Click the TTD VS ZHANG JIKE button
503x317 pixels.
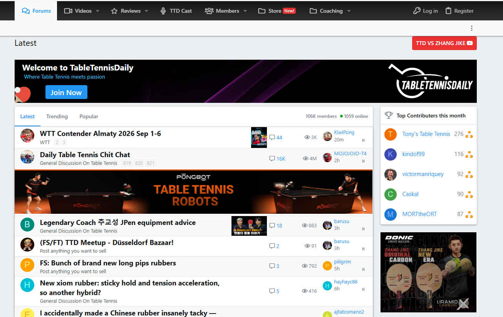pos(444,43)
